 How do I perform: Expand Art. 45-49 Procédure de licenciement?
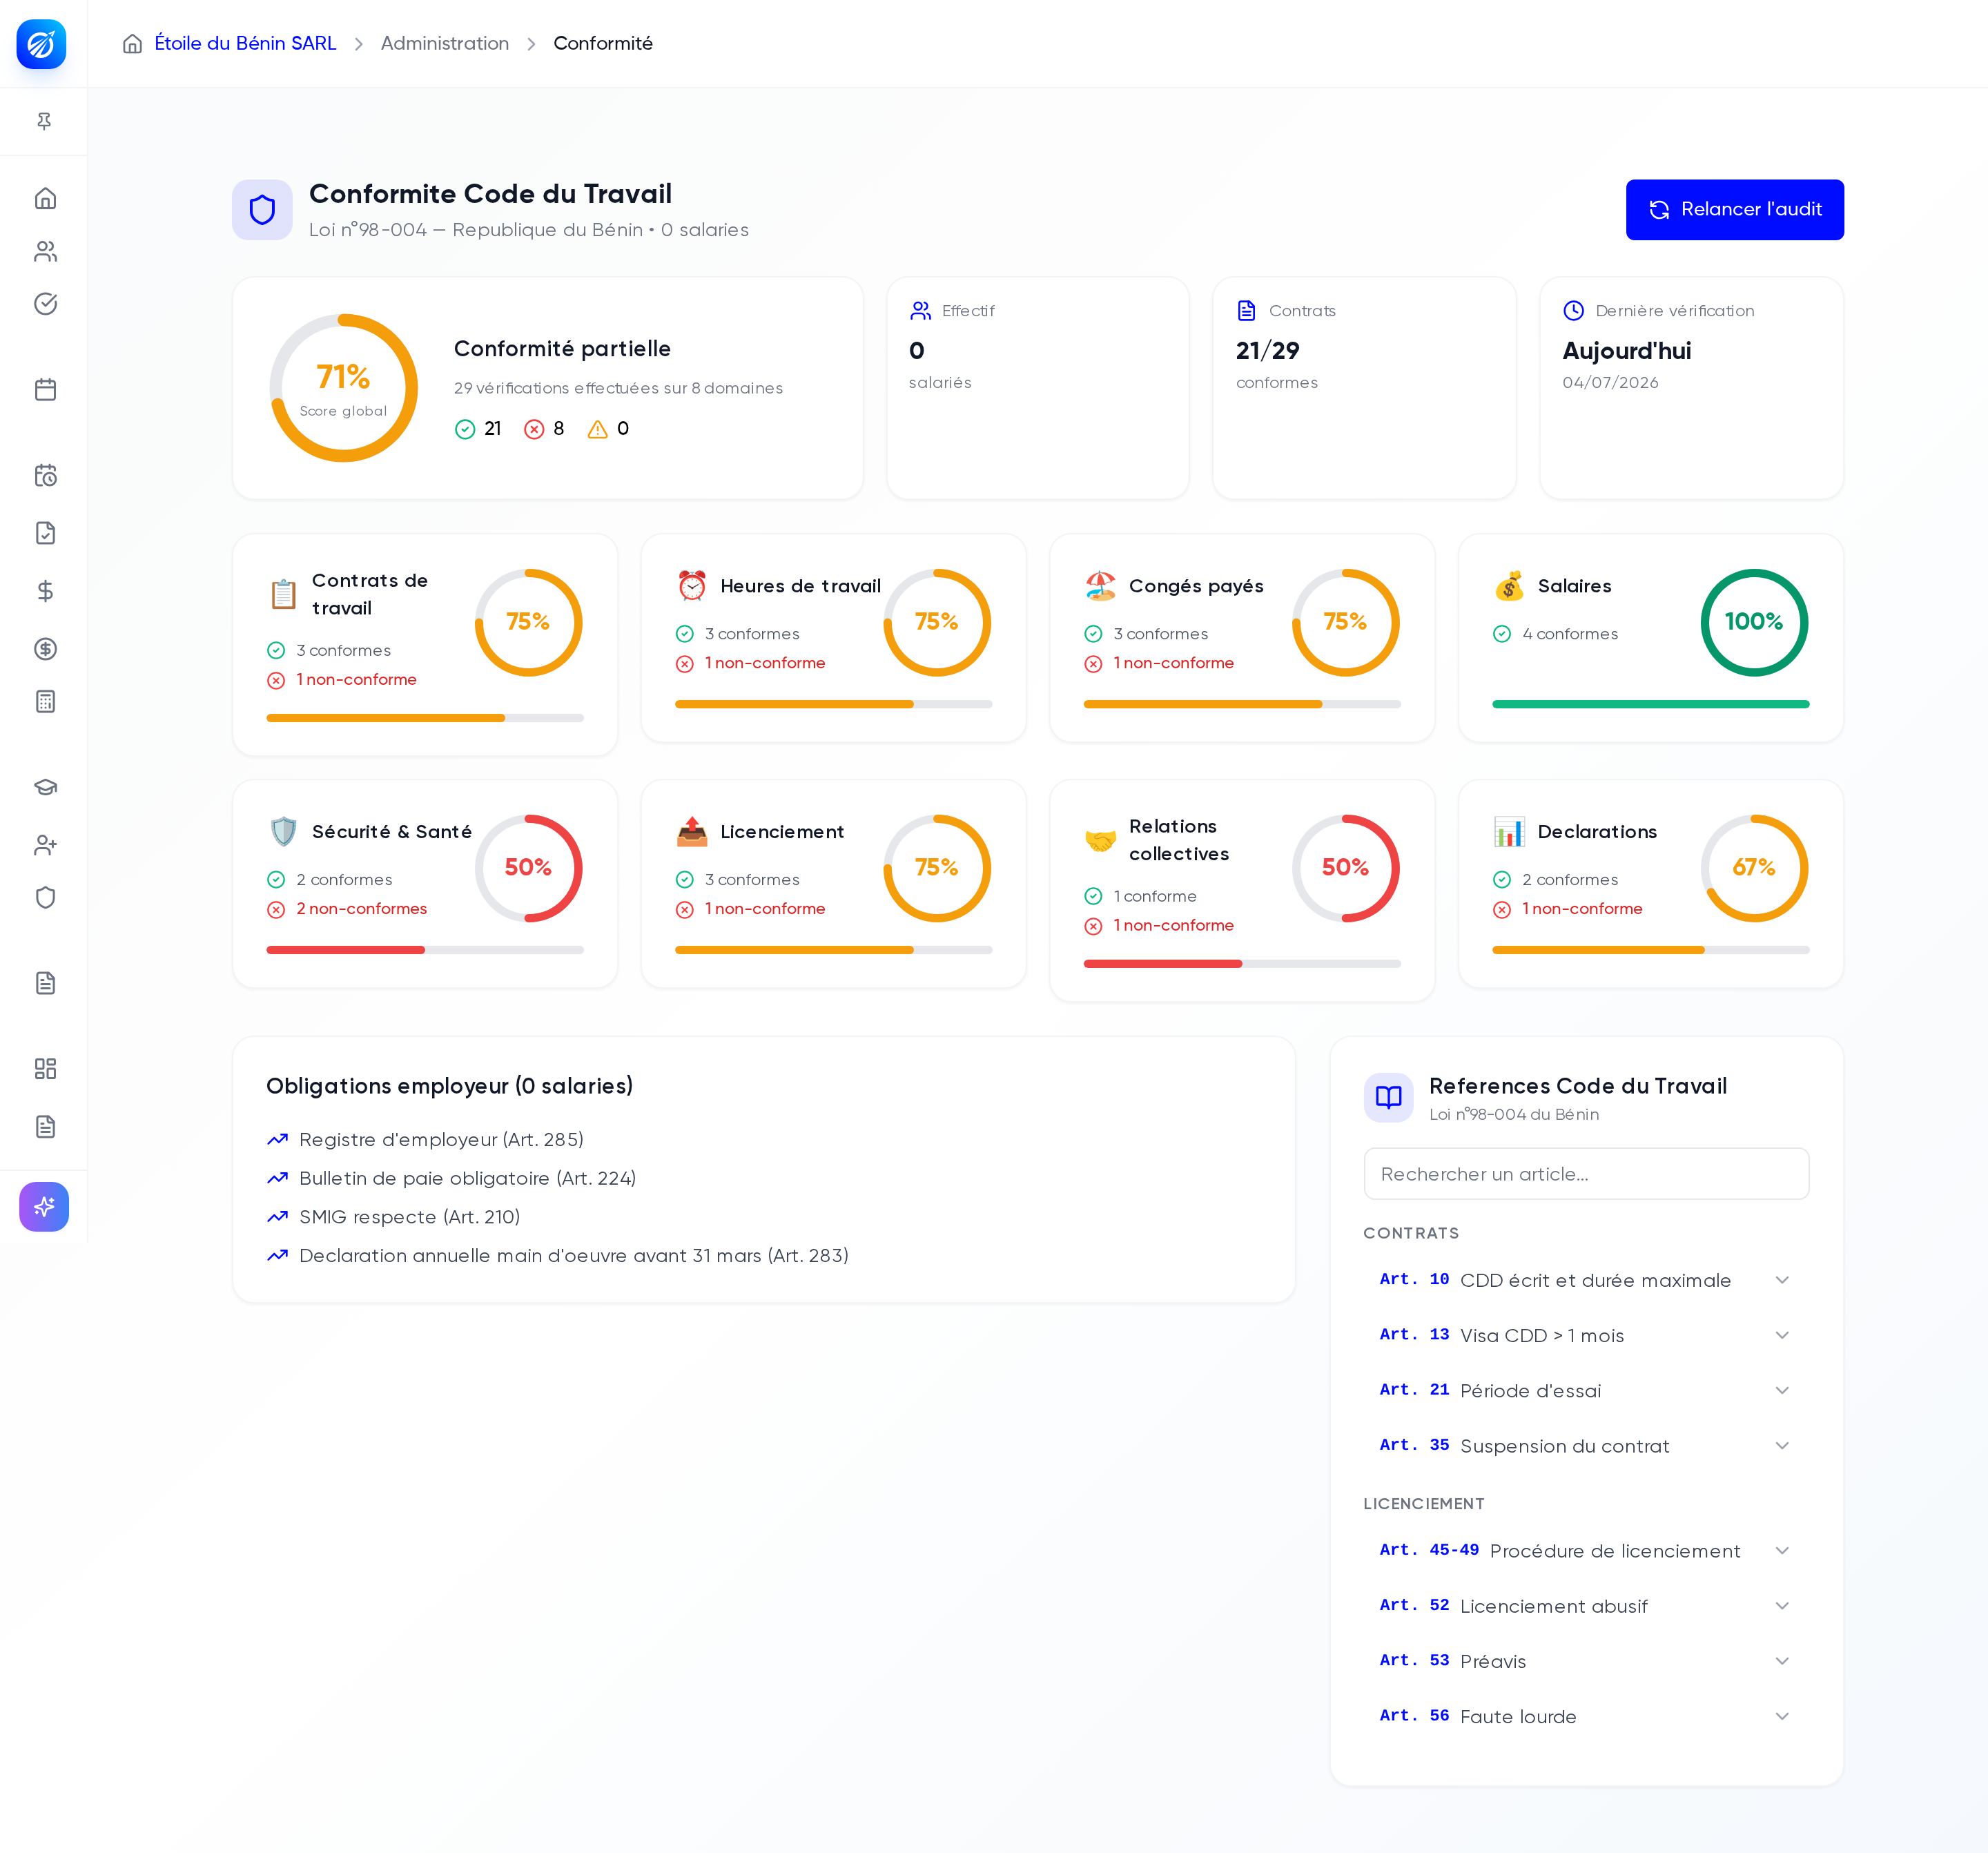click(1586, 1551)
